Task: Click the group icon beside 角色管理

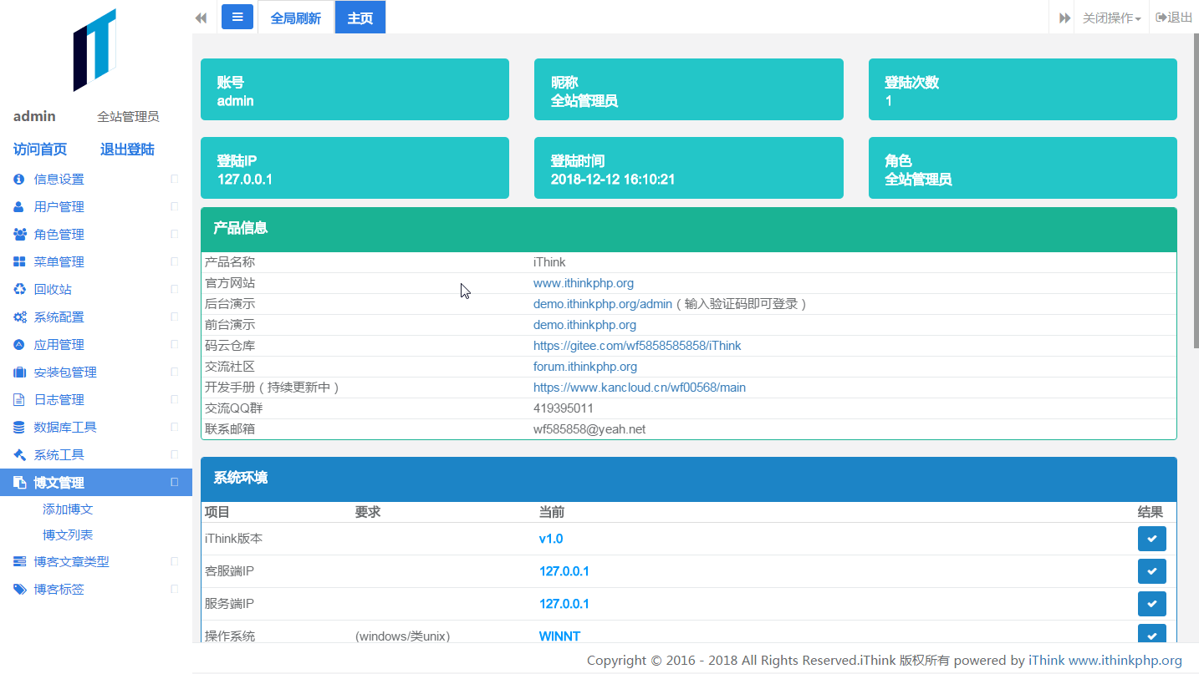Action: (x=19, y=235)
